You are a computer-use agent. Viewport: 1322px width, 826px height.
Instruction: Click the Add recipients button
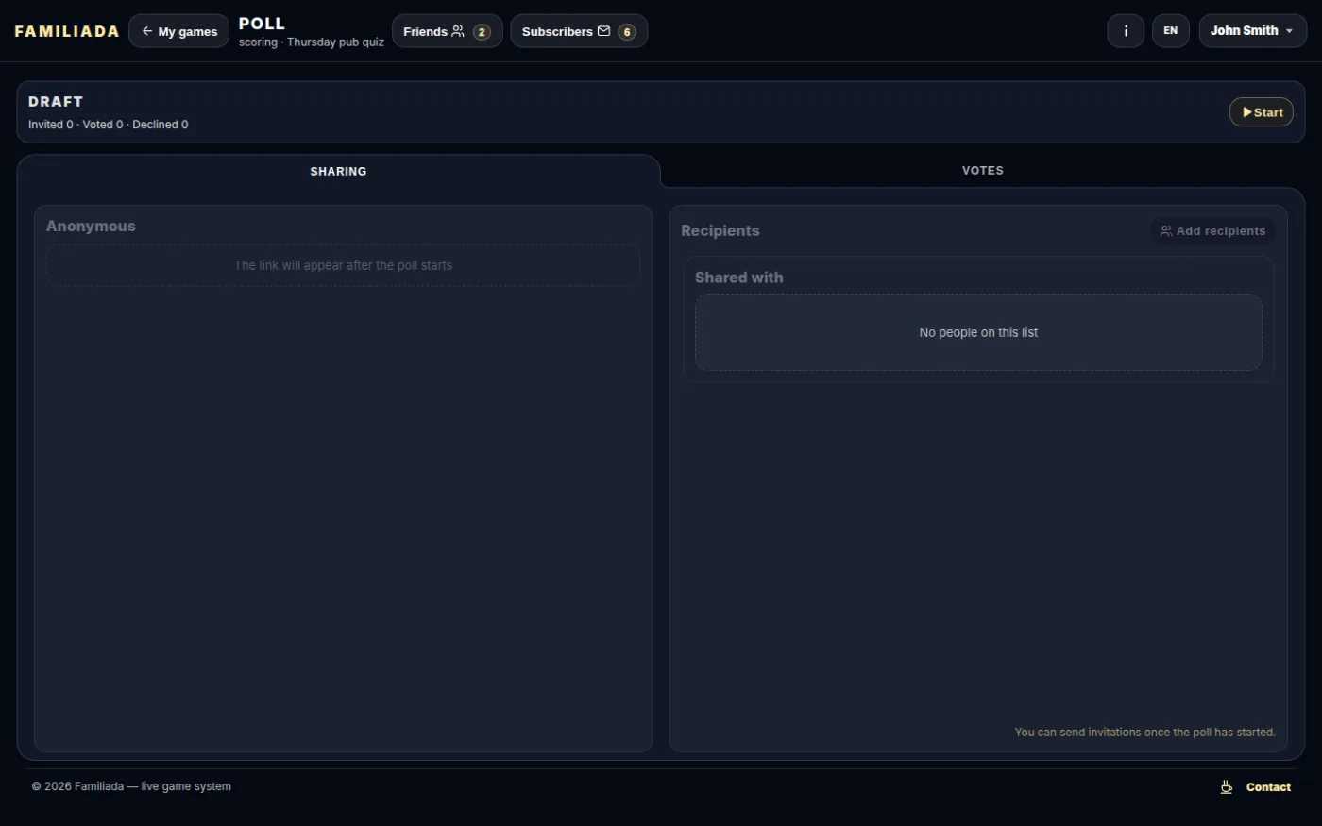tap(1212, 231)
